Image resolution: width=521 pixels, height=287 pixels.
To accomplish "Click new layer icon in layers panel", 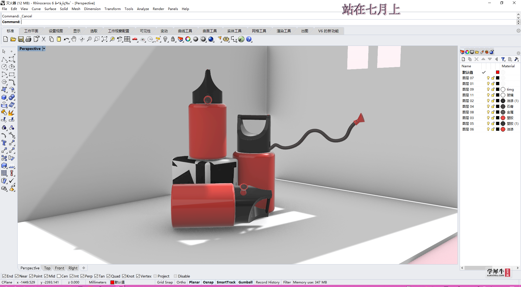I will click(x=463, y=59).
